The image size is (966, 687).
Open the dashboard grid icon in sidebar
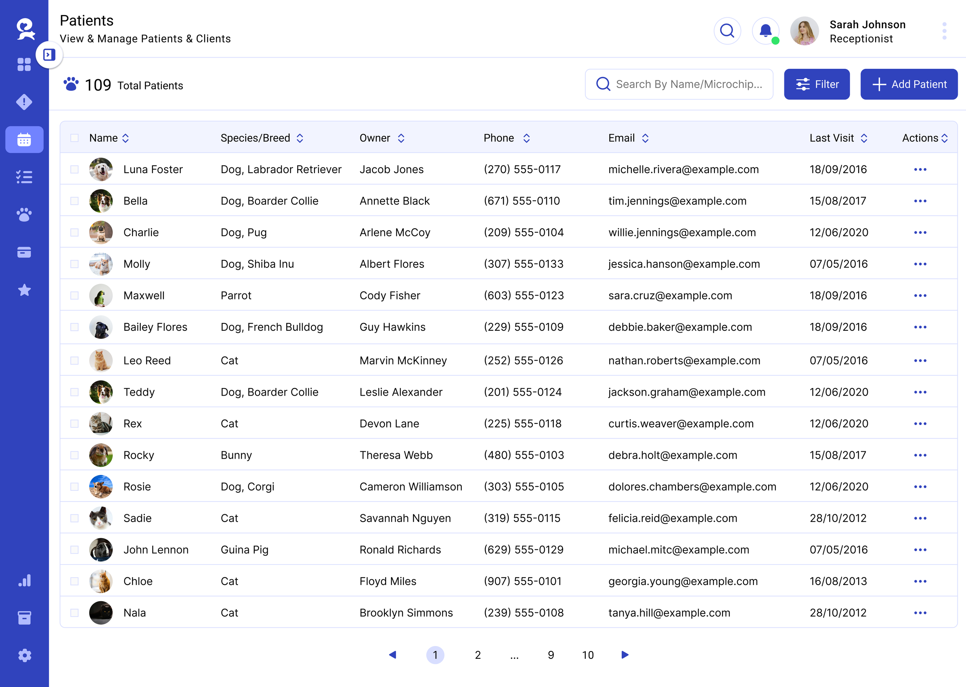[x=24, y=64]
